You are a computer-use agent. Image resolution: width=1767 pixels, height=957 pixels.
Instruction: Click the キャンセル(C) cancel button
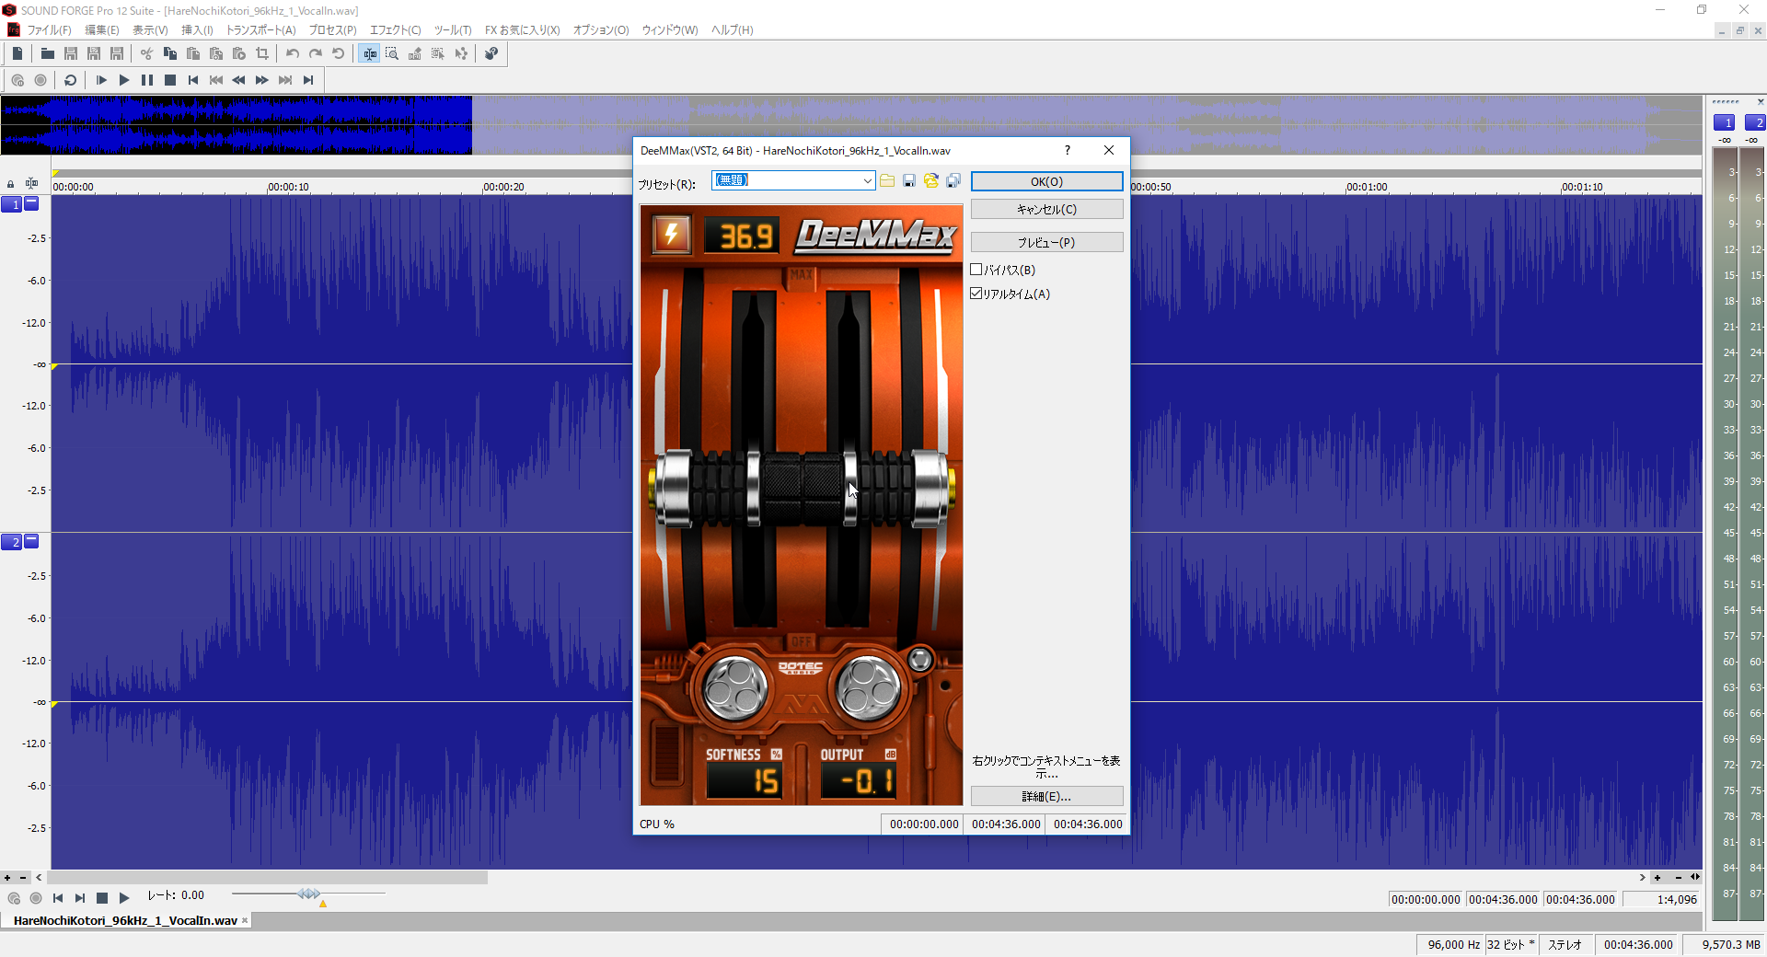1046,209
